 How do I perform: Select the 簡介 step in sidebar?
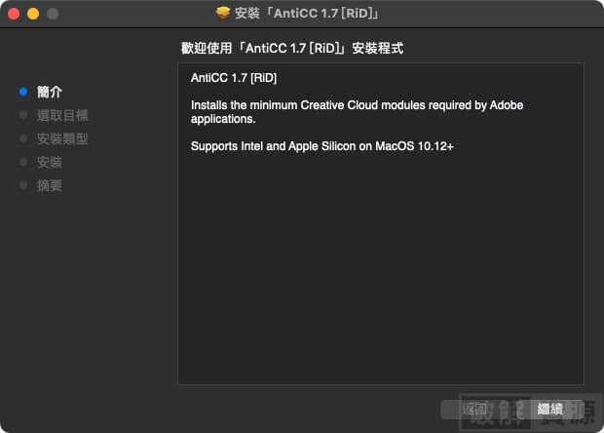click(x=50, y=92)
